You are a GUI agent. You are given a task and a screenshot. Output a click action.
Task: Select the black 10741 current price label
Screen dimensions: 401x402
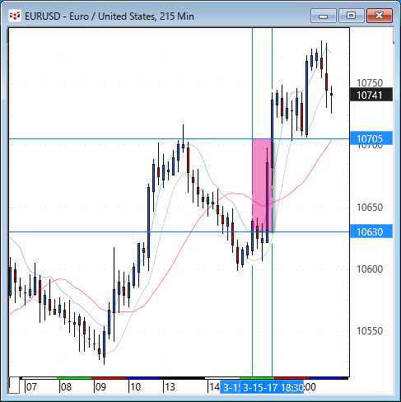[371, 95]
